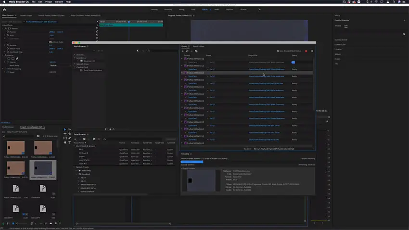Screen dimensions: 409x230
Task: Select the Pen tool in Premiere tools
Action: tap(70, 138)
